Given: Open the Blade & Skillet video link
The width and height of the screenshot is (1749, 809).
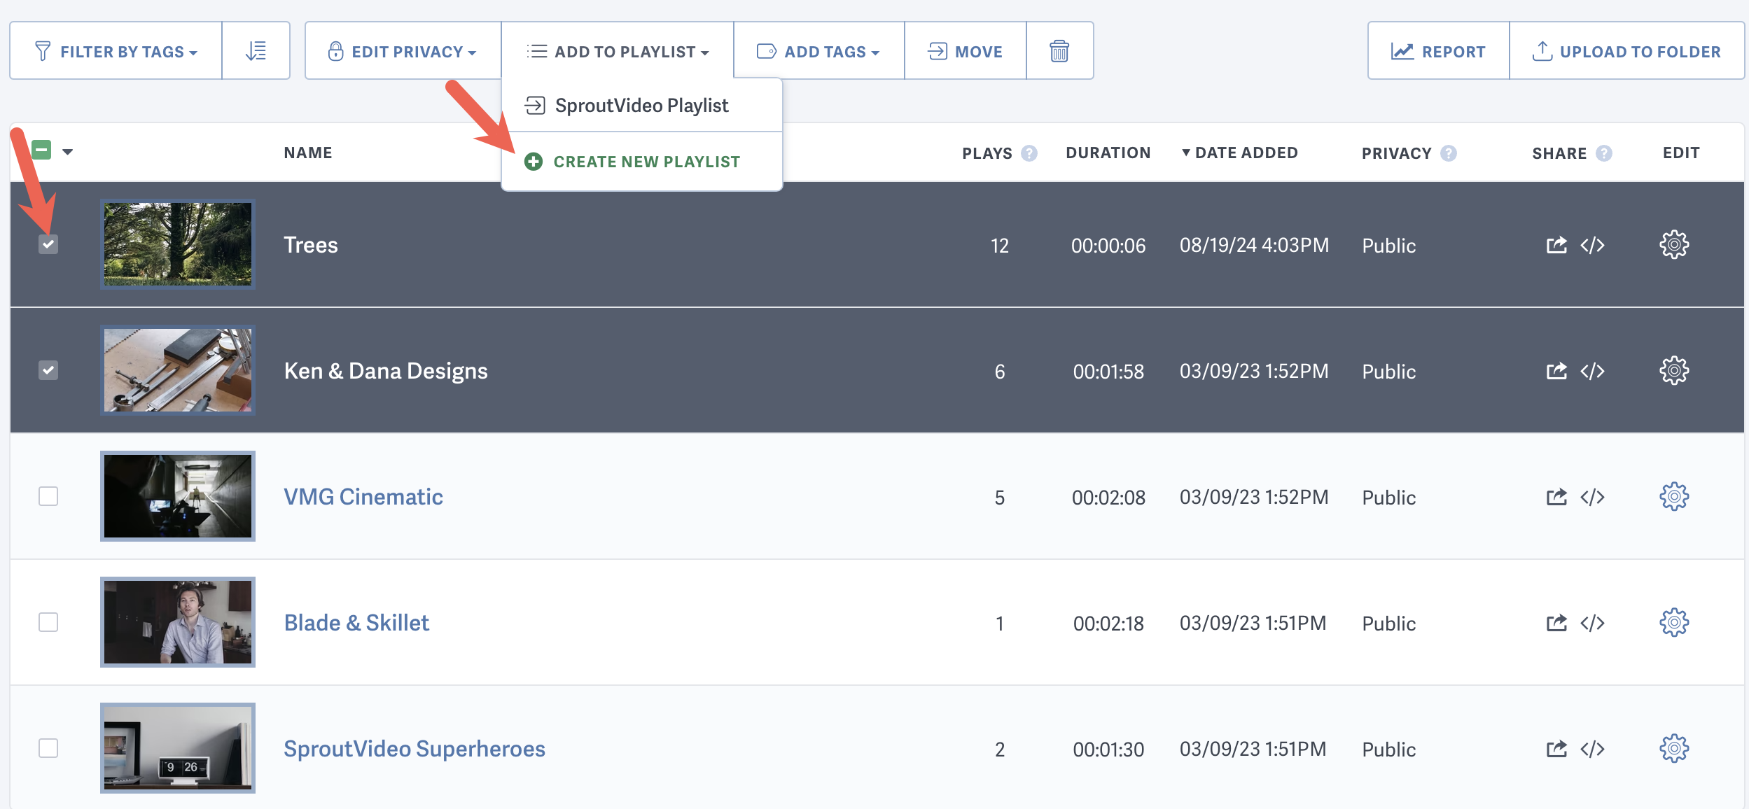Looking at the screenshot, I should 356,623.
